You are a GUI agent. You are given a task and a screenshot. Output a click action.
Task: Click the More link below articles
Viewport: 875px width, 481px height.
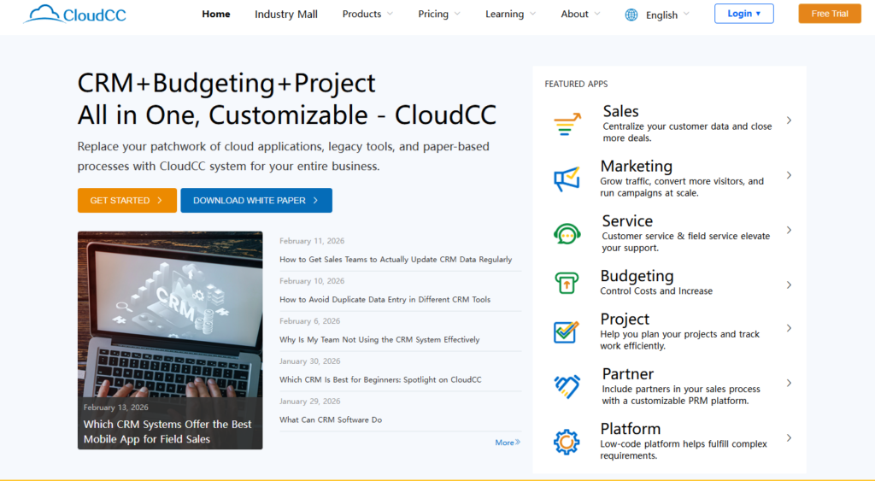click(x=507, y=443)
